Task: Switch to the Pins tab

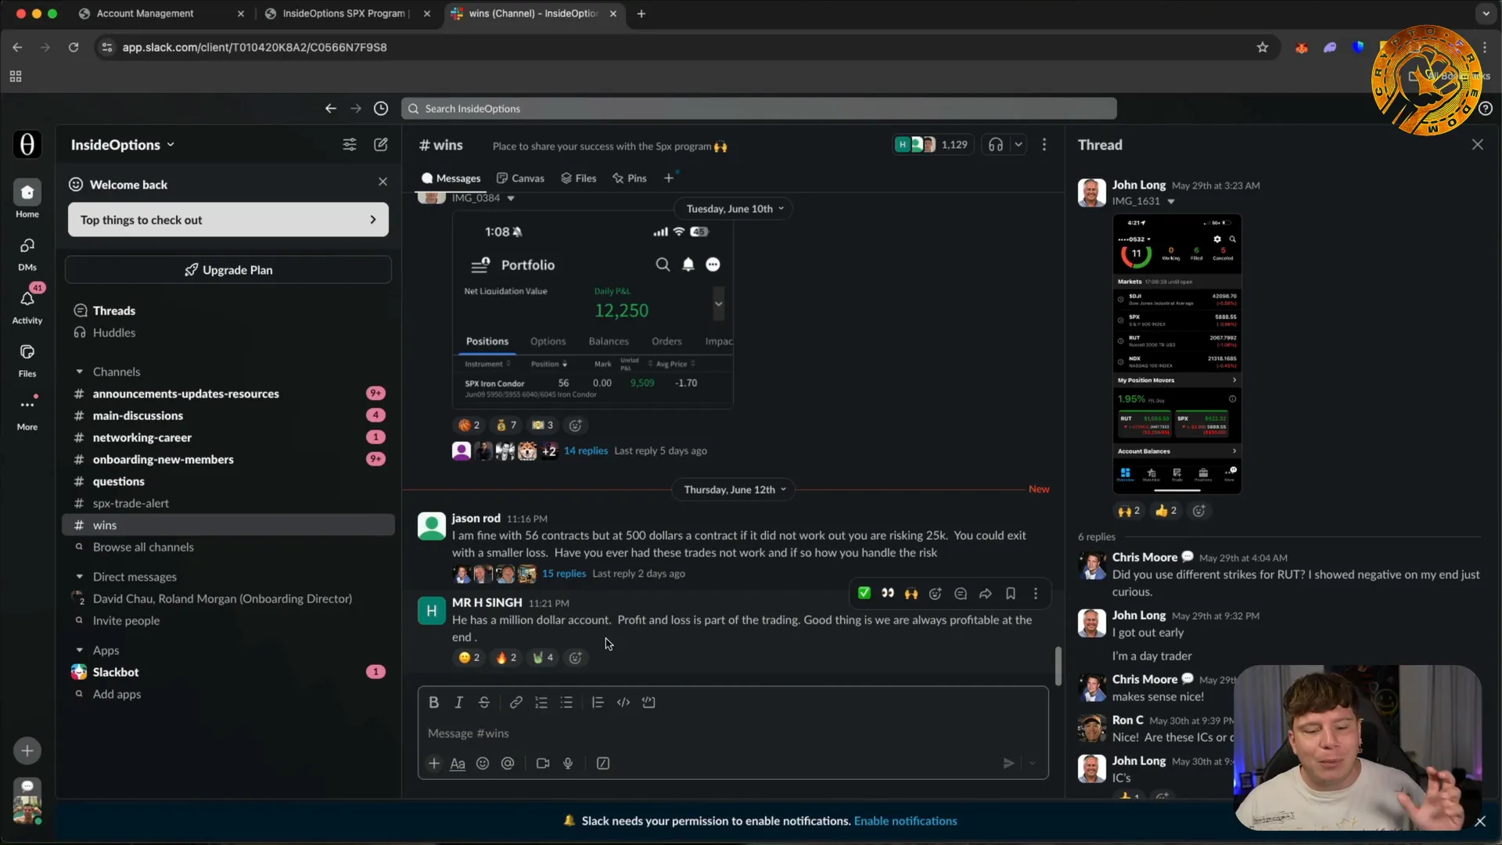Action: [630, 178]
